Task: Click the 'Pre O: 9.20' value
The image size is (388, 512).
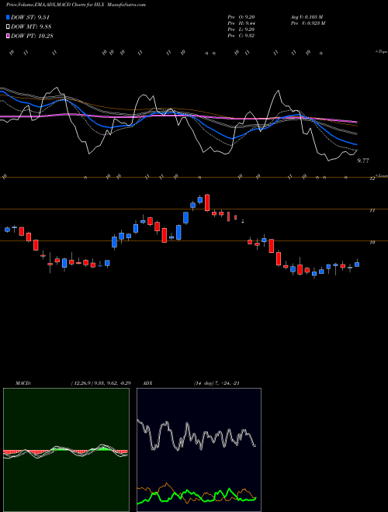Action: pyautogui.click(x=241, y=17)
